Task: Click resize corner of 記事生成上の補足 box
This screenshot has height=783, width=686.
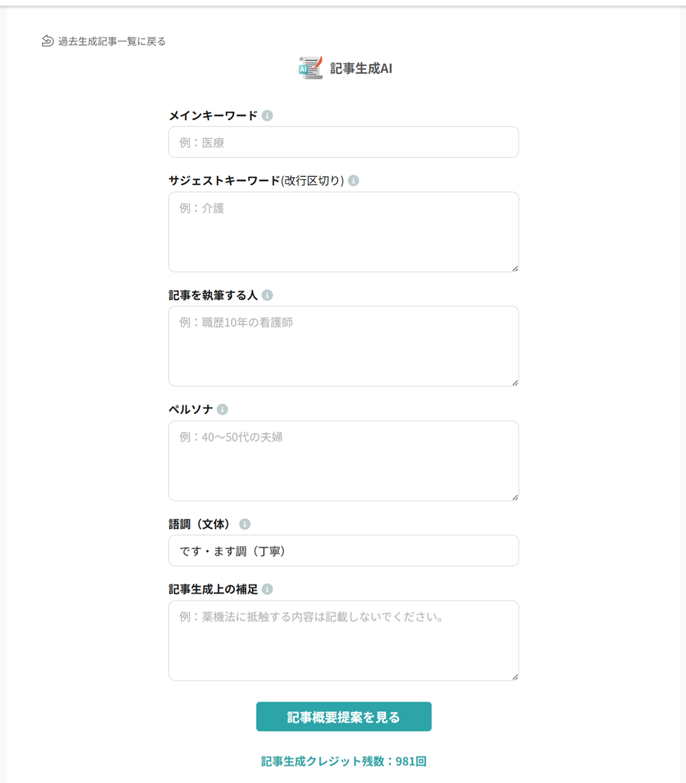Action: [x=515, y=676]
